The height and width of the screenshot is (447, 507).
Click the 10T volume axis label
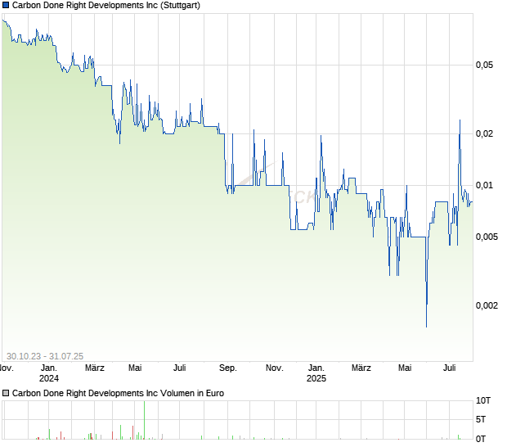(483, 400)
